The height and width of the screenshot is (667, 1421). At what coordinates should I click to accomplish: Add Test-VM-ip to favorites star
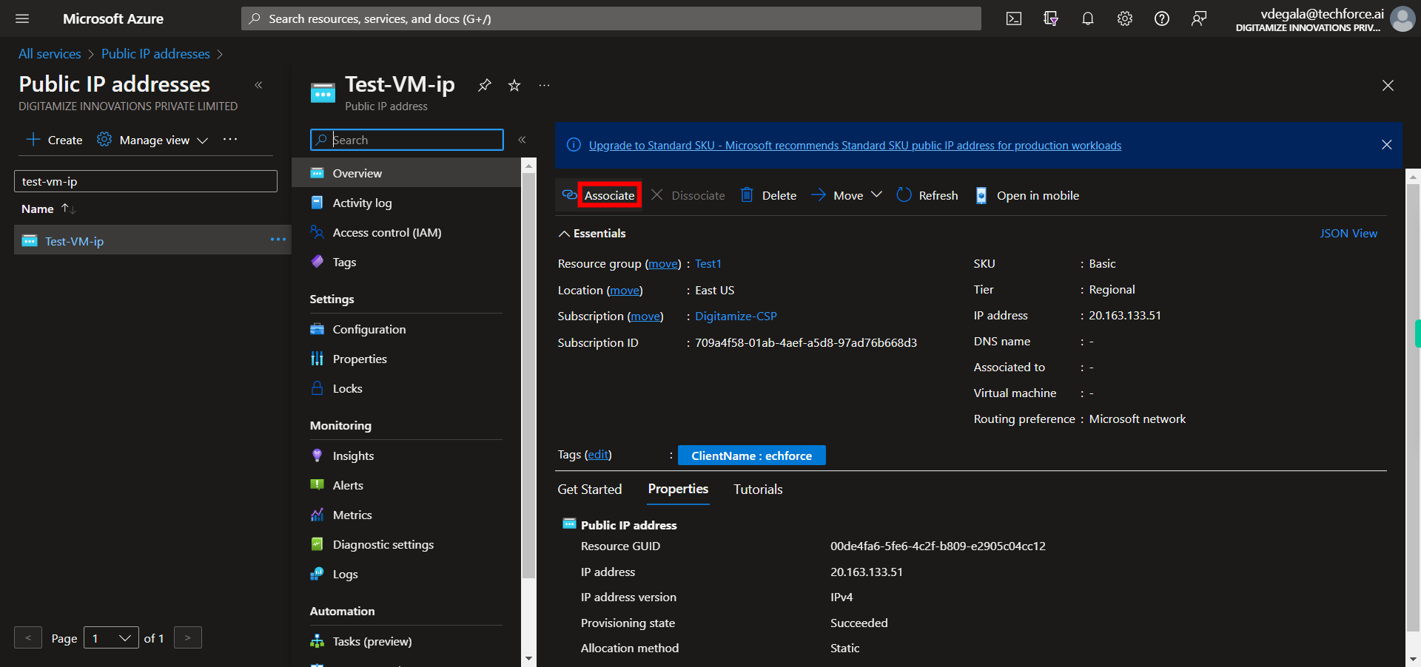pyautogui.click(x=514, y=85)
